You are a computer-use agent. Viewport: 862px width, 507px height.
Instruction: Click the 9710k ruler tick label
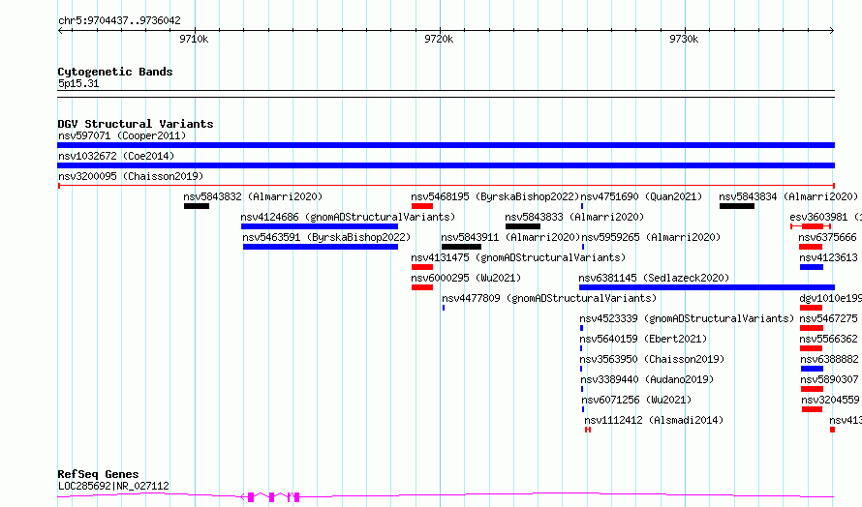(x=194, y=39)
